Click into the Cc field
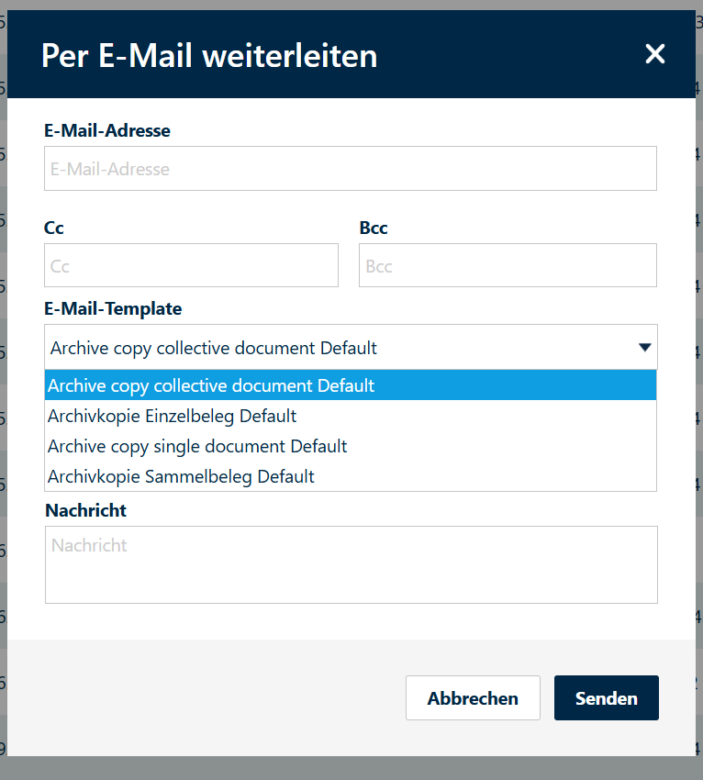This screenshot has height=780, width=703. (191, 264)
